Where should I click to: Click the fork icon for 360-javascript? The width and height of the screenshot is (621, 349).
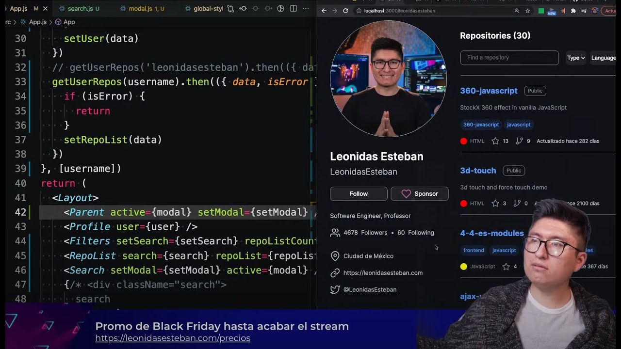[519, 141]
